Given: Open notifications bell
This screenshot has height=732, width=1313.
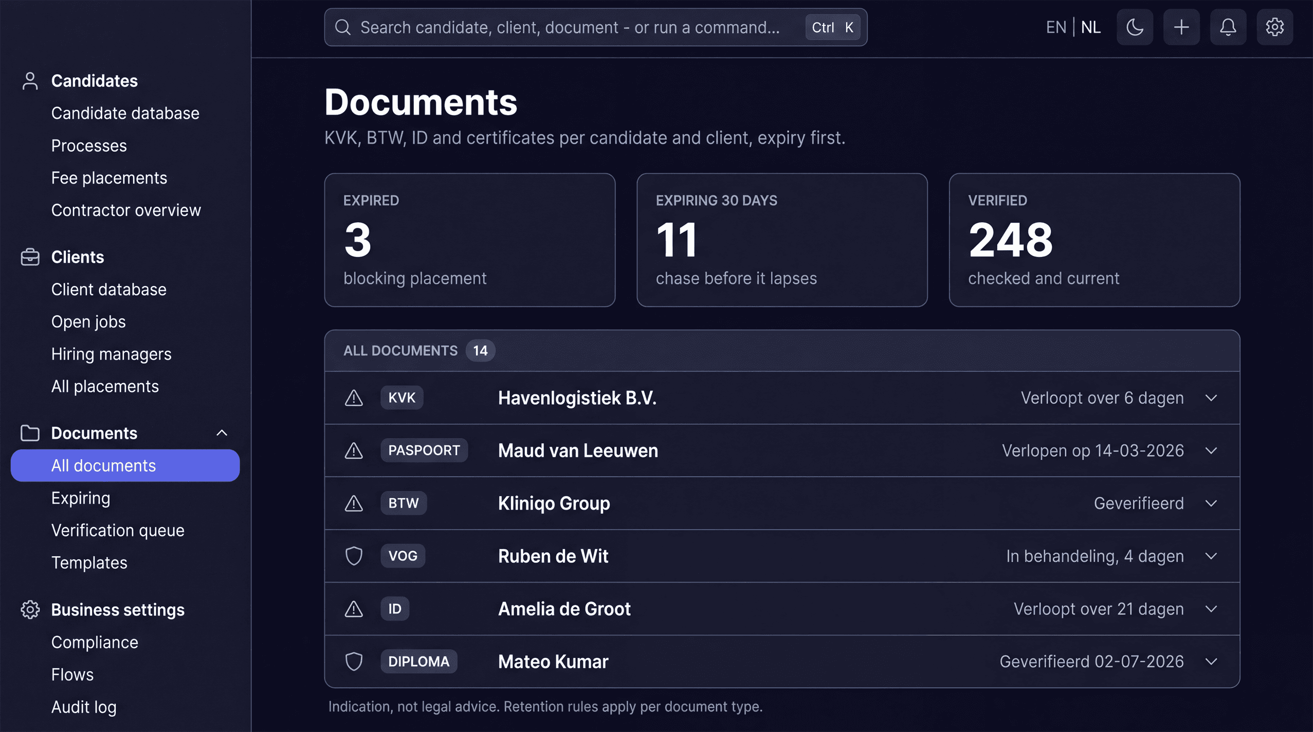Looking at the screenshot, I should 1228,27.
